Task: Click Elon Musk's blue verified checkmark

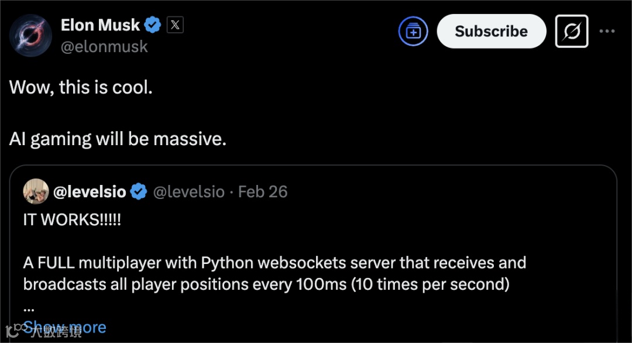Action: point(153,25)
